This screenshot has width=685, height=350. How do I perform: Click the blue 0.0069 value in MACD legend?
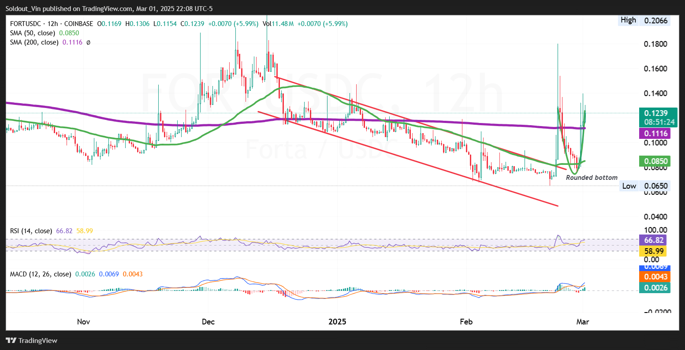tap(109, 274)
